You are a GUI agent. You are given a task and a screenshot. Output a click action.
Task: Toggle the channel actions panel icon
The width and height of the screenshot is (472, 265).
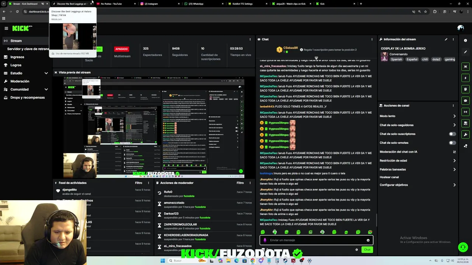pos(465,123)
